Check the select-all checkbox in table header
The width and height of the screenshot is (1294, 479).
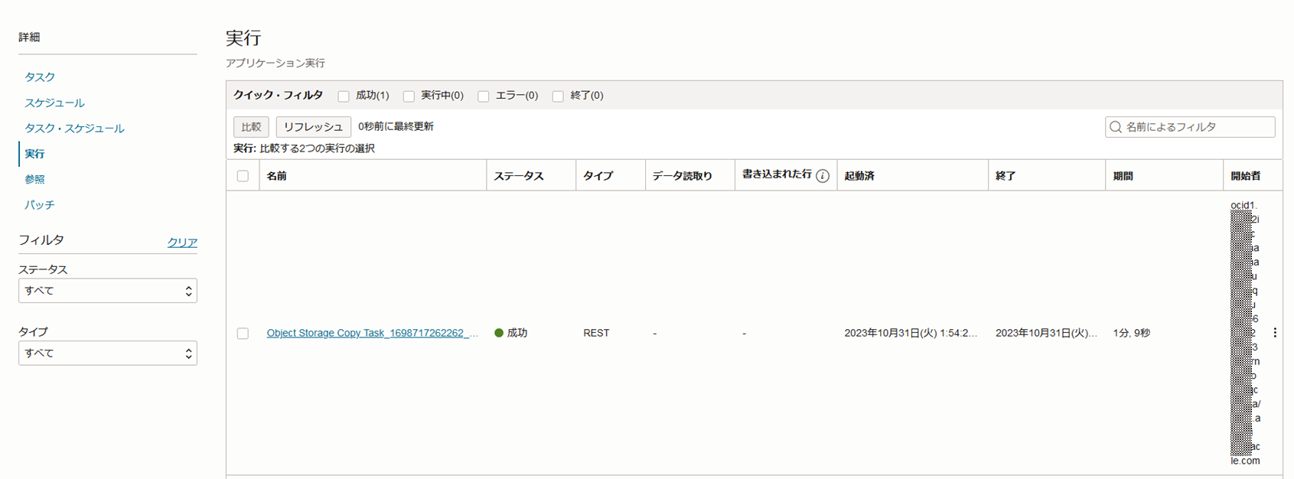243,176
